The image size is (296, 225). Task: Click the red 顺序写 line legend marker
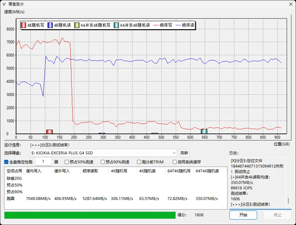click(156, 25)
